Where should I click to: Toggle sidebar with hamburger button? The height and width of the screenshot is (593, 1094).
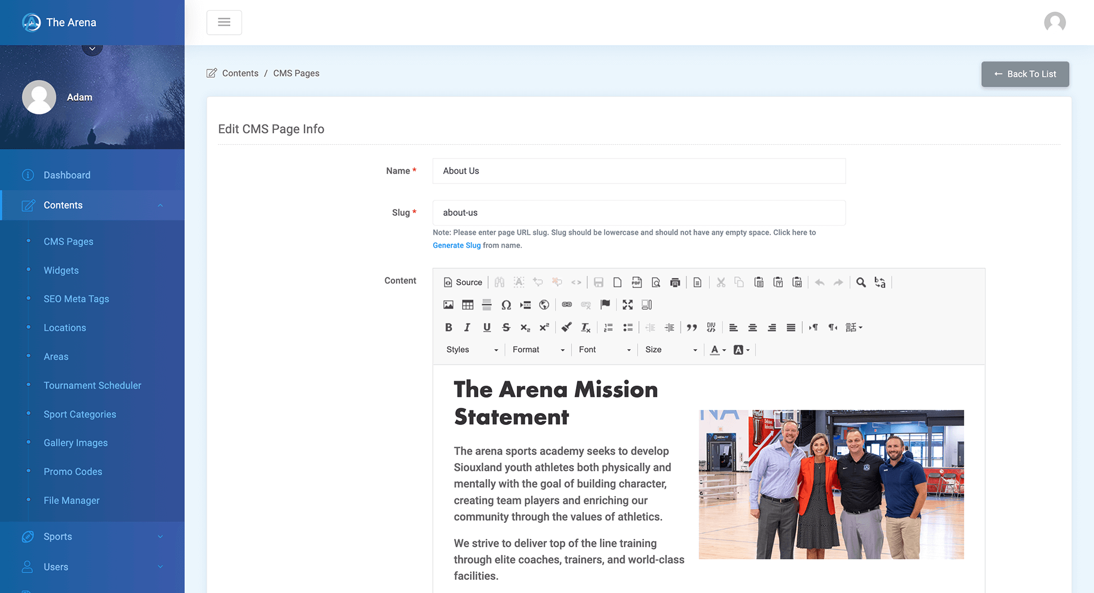tap(224, 22)
